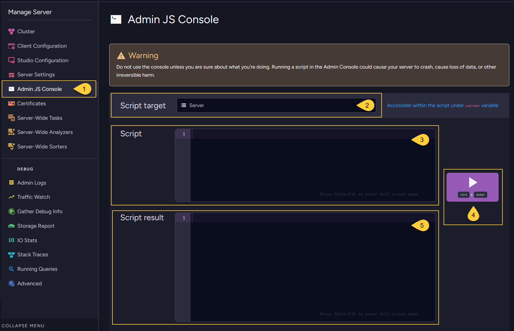514x331 pixels.
Task: Open Storage Report via its icon
Action: point(11,226)
